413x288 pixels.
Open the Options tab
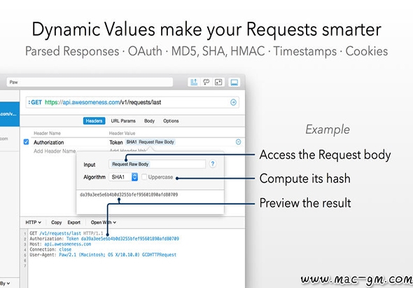click(171, 121)
